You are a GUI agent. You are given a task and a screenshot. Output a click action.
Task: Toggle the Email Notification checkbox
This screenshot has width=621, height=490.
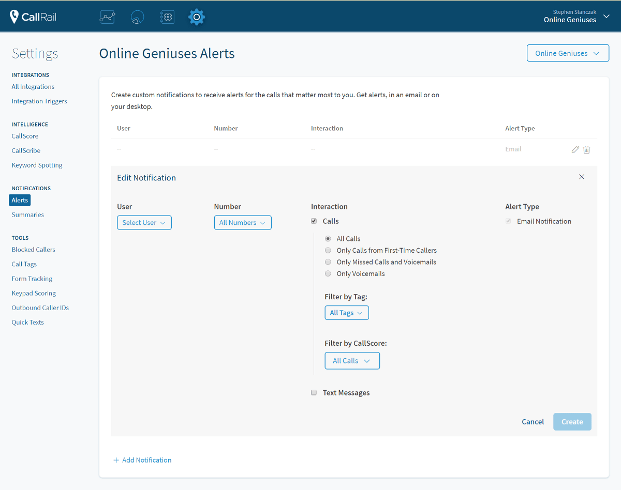pyautogui.click(x=508, y=221)
